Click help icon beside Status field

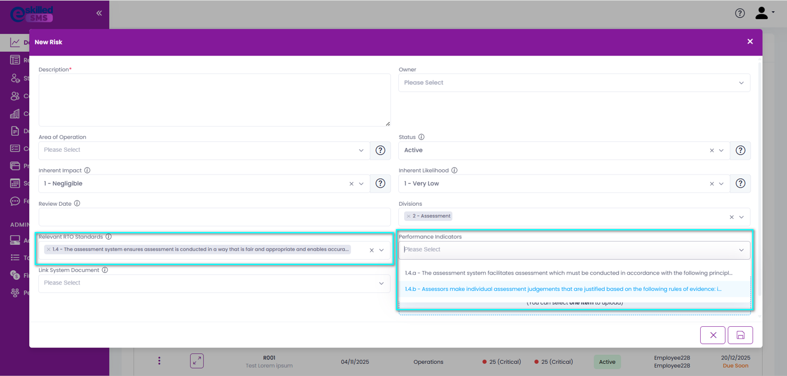click(x=740, y=150)
